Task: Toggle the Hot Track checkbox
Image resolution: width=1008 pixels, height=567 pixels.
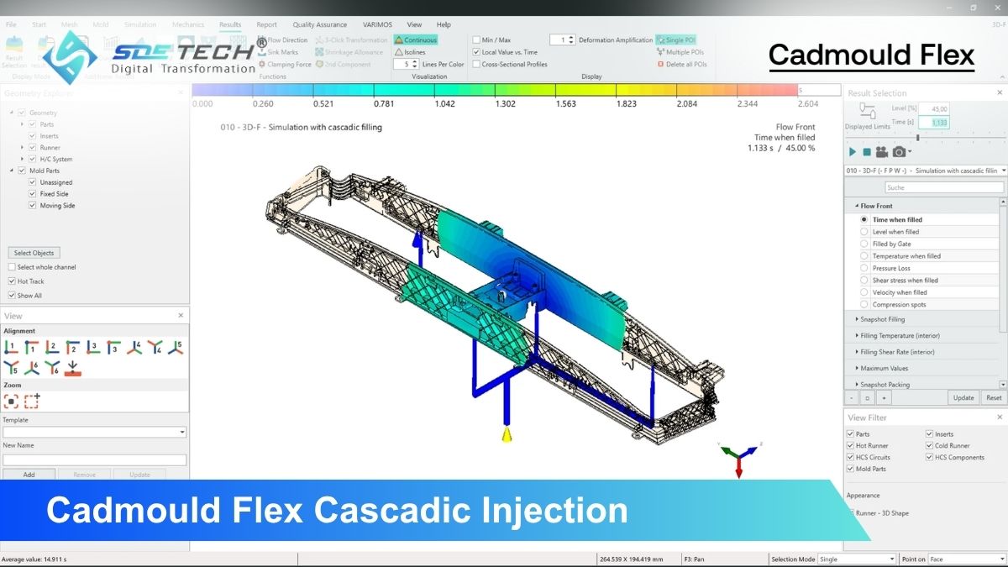Action: [12, 281]
